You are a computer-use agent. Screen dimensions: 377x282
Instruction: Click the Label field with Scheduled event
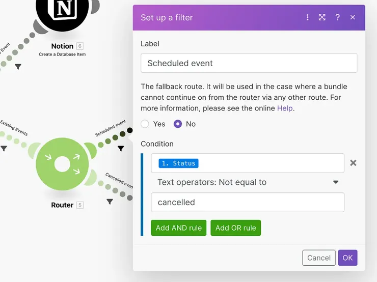[x=249, y=63]
